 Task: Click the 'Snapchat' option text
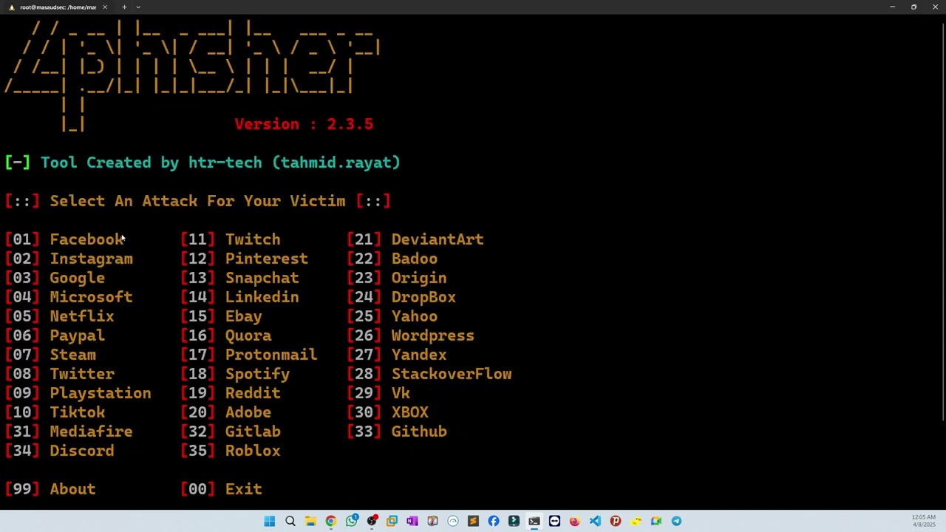tap(262, 278)
